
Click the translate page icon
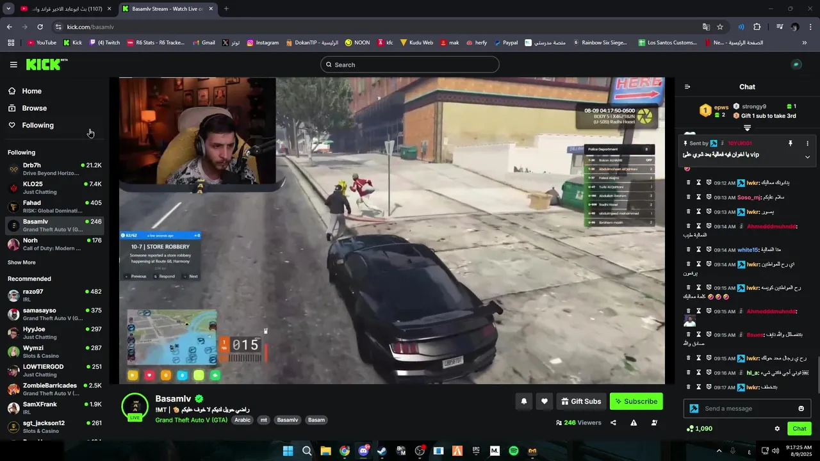point(706,27)
